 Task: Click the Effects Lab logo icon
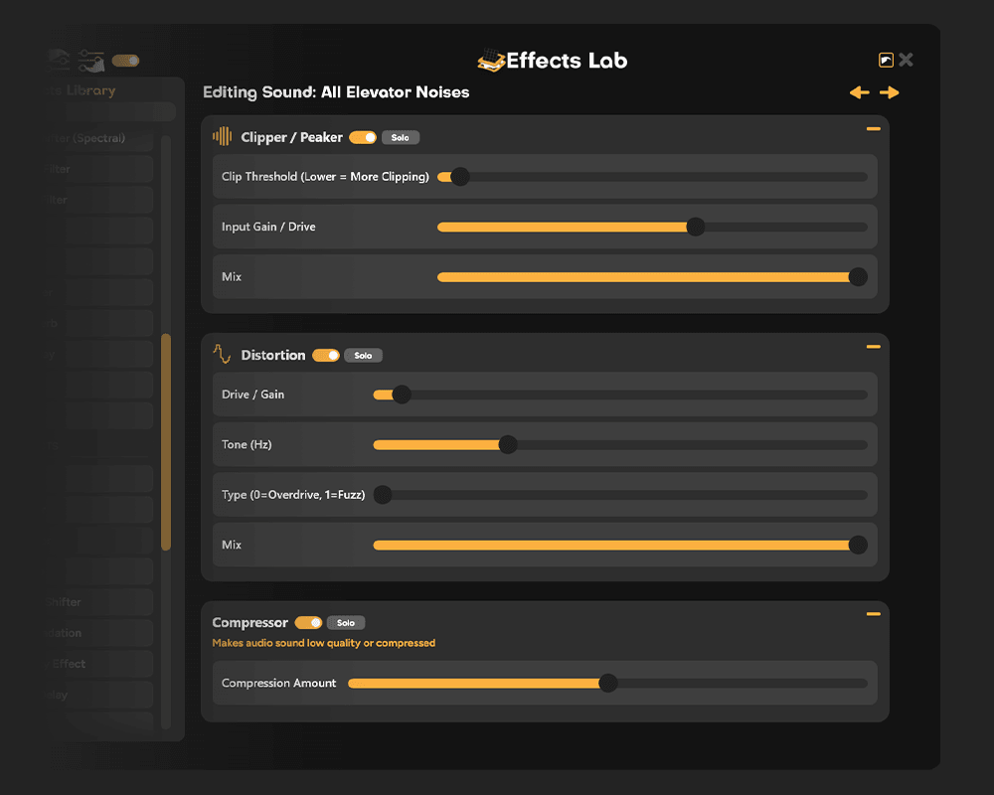pos(491,61)
